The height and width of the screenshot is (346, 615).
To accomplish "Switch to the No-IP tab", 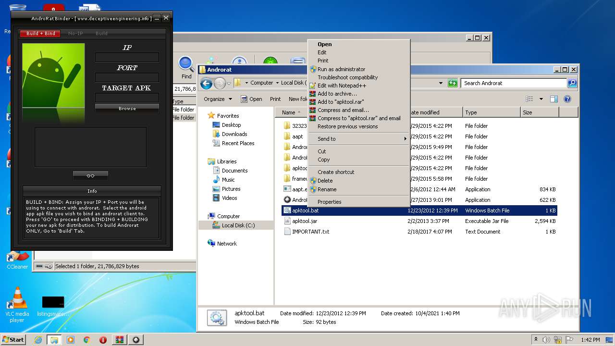I will pos(75,34).
